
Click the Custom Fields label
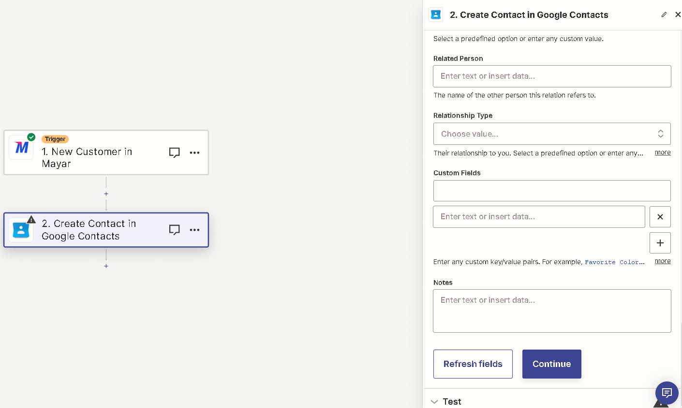[457, 173]
